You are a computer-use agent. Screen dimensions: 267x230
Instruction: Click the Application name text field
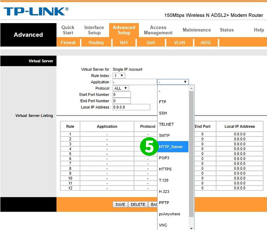pos(135,82)
